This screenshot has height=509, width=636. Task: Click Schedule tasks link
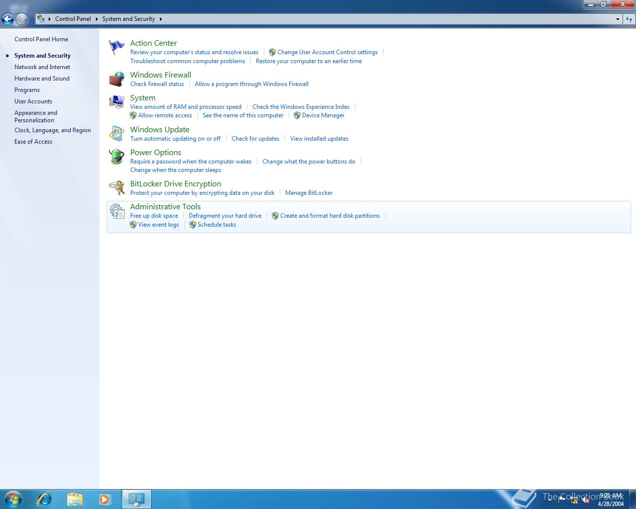pyautogui.click(x=217, y=225)
